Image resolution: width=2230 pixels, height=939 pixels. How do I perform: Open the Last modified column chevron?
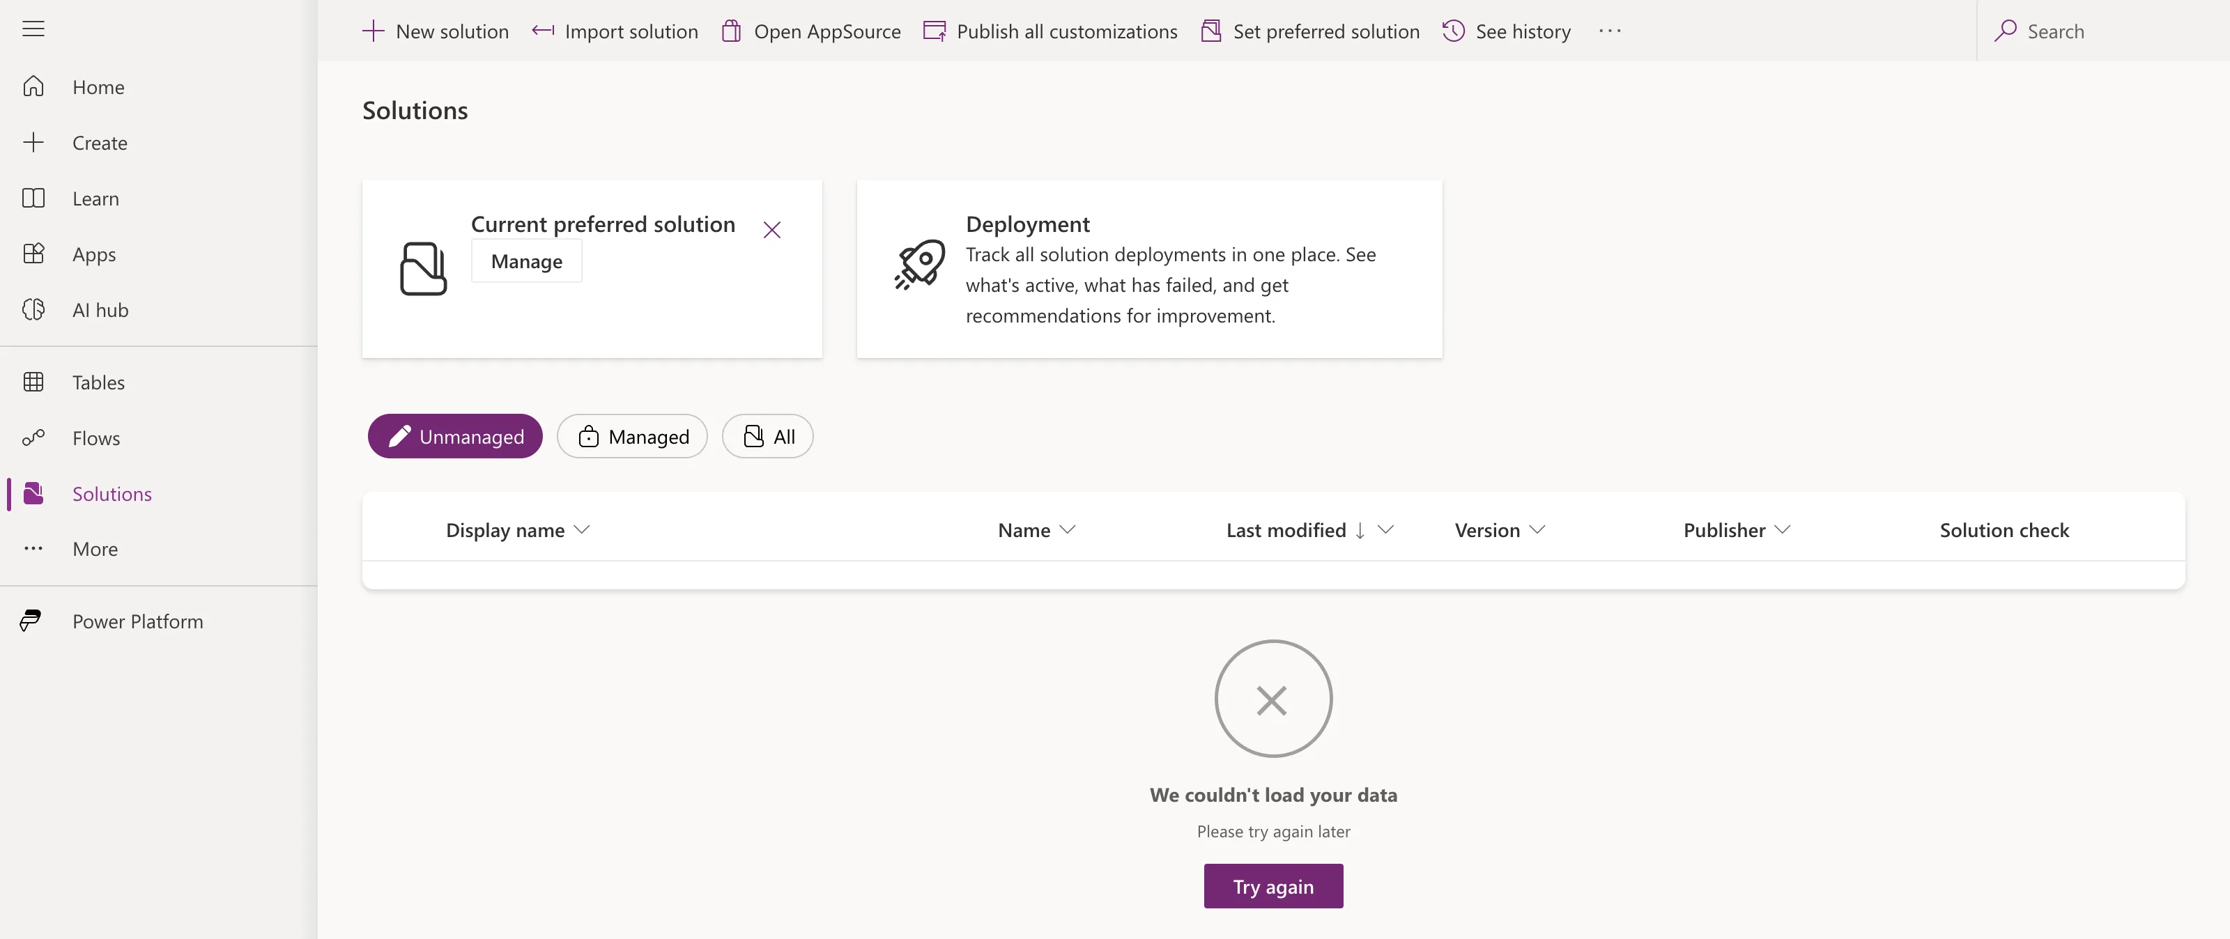click(1385, 529)
